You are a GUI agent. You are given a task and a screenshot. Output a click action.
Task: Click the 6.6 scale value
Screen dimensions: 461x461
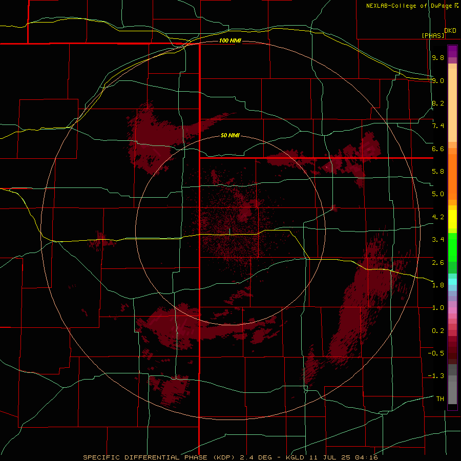[x=438, y=149]
